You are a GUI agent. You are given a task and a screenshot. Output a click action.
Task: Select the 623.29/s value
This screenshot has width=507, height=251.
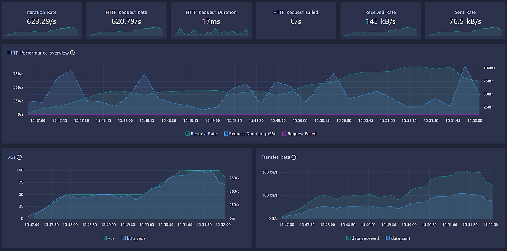[x=42, y=21]
